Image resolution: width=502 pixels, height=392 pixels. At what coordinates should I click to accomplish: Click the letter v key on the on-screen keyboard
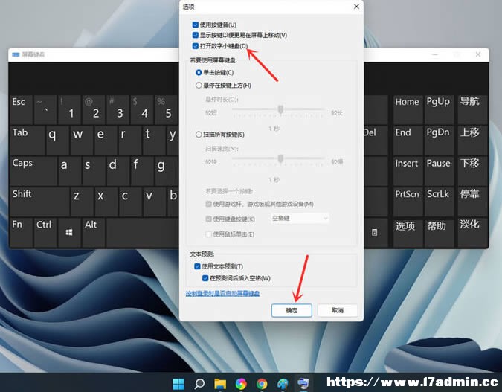click(x=155, y=202)
